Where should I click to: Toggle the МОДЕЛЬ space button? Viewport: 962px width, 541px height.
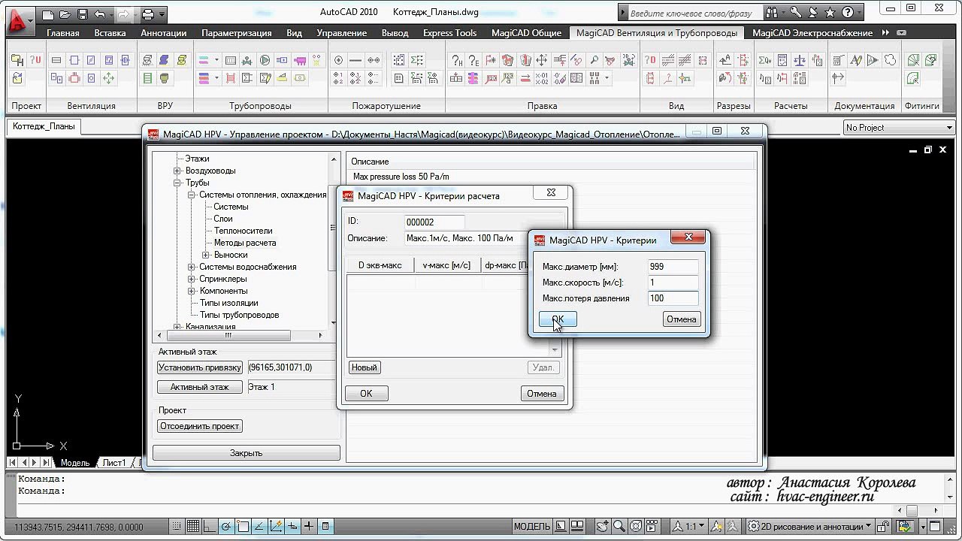click(x=532, y=527)
